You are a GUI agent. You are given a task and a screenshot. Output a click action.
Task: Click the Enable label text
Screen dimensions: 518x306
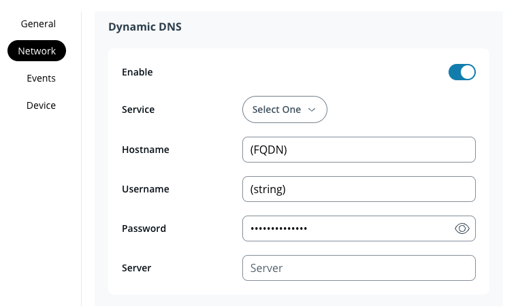coord(137,72)
